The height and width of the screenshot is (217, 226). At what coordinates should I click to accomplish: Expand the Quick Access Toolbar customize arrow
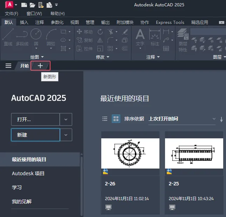(x=56, y=5)
